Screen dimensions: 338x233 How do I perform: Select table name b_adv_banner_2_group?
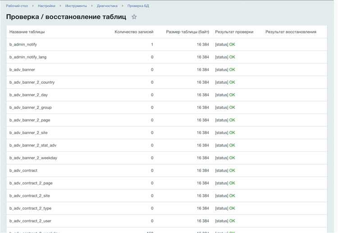(x=30, y=108)
